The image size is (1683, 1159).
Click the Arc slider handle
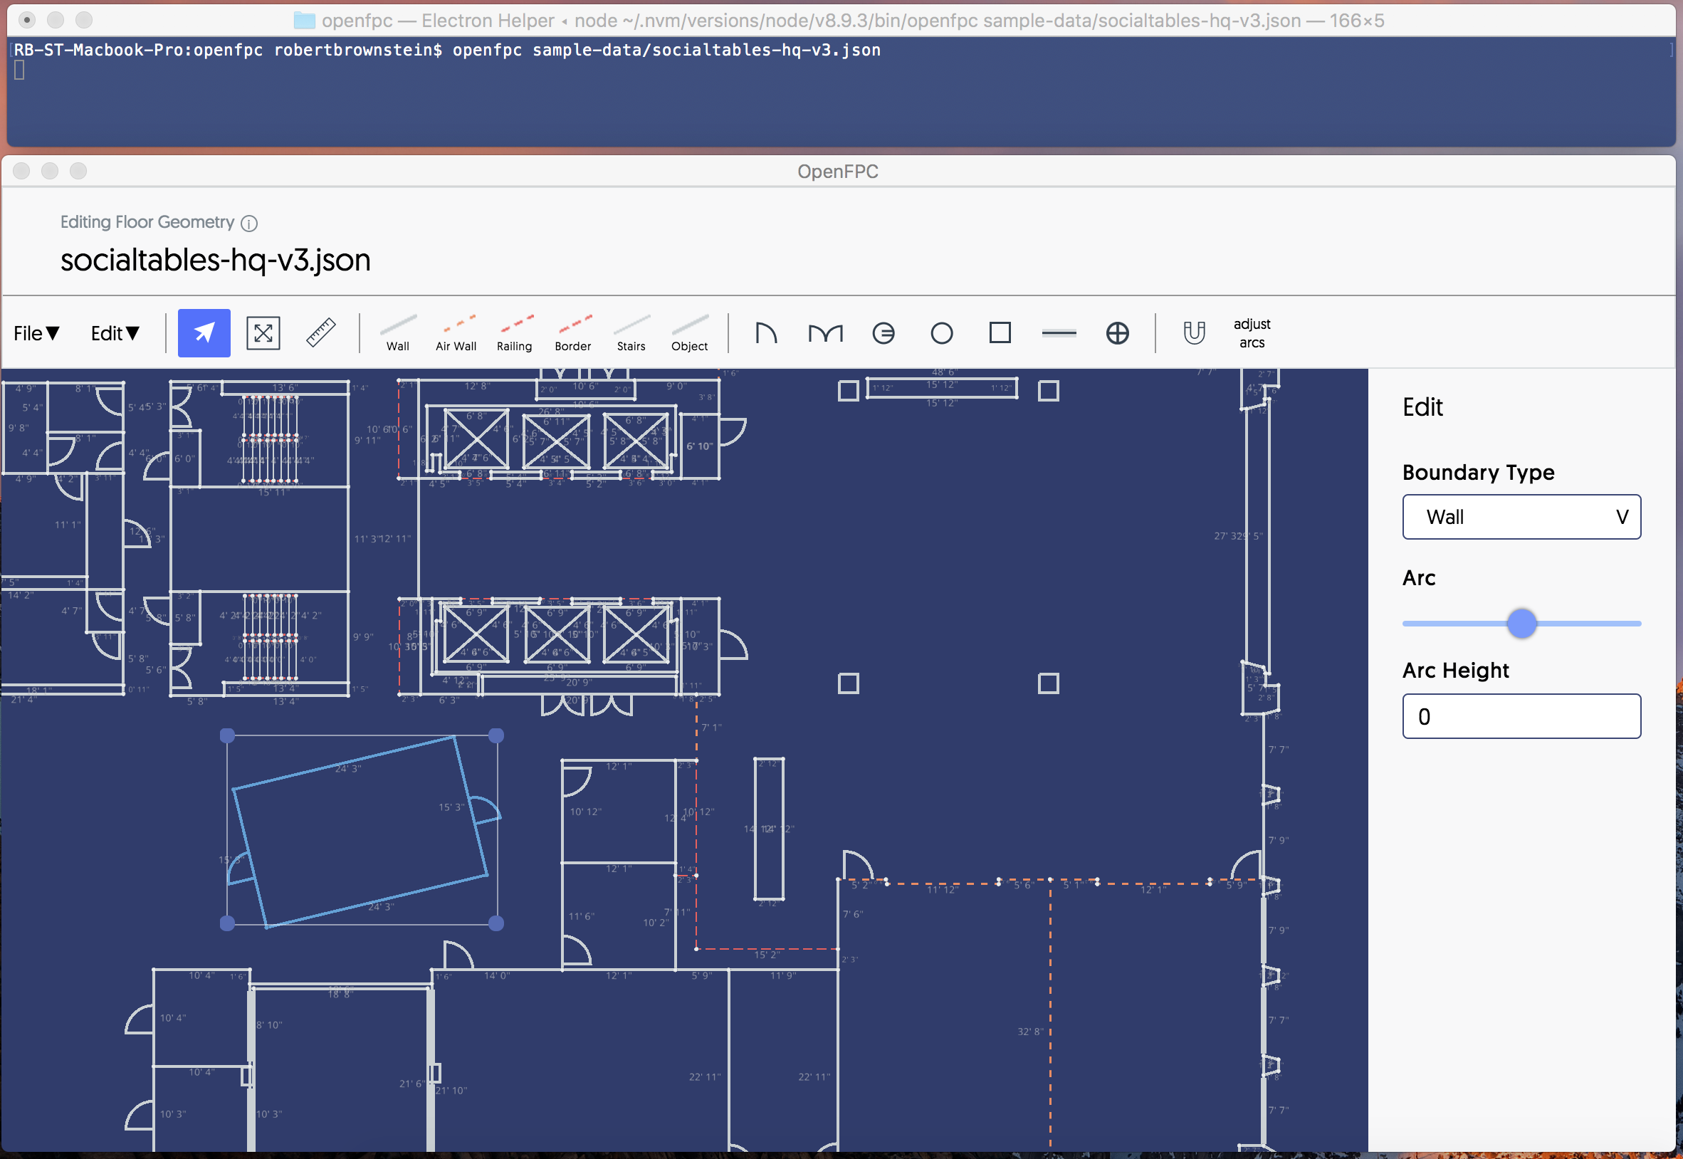1521,624
